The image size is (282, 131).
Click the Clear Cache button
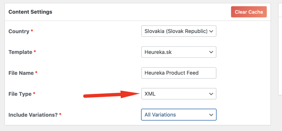[249, 12]
